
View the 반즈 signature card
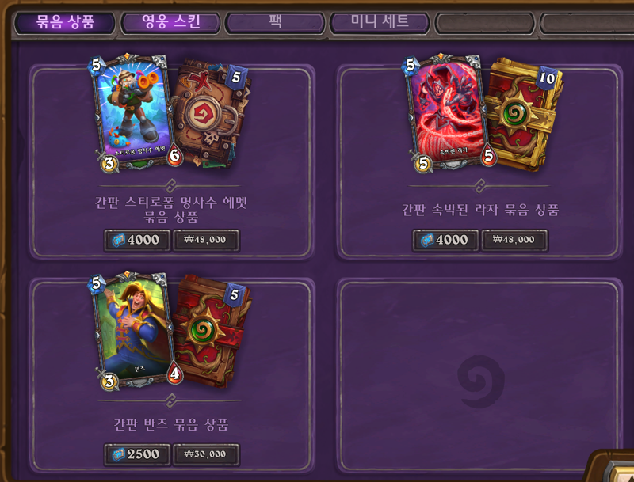point(134,331)
